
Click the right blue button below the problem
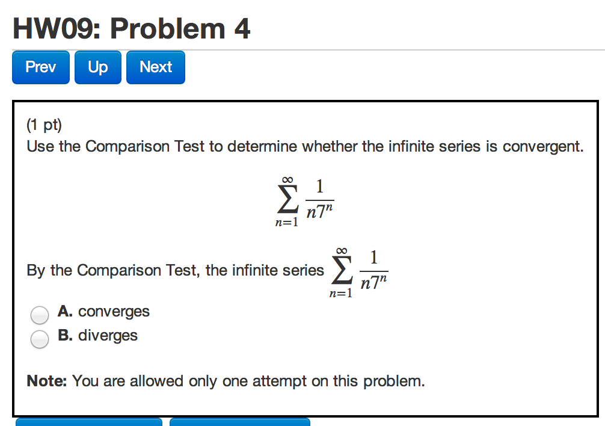(240, 423)
